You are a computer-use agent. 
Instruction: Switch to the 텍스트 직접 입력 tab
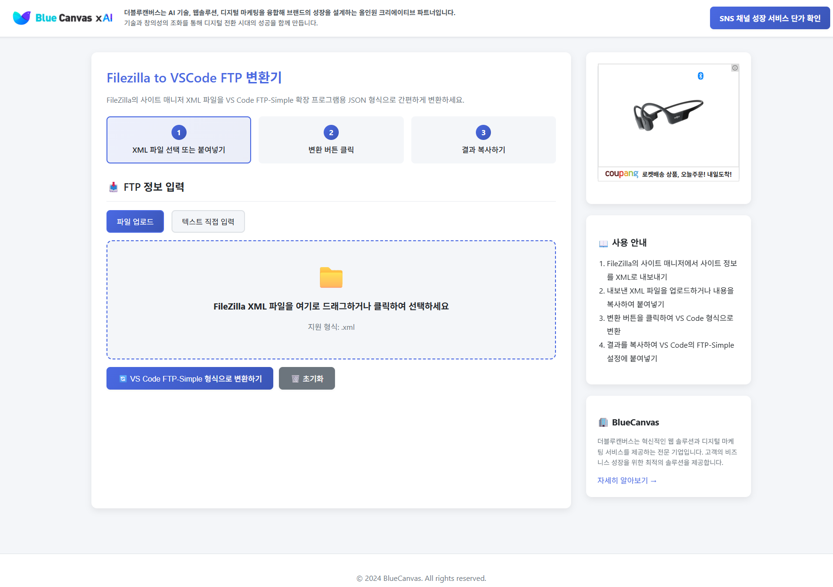click(208, 221)
